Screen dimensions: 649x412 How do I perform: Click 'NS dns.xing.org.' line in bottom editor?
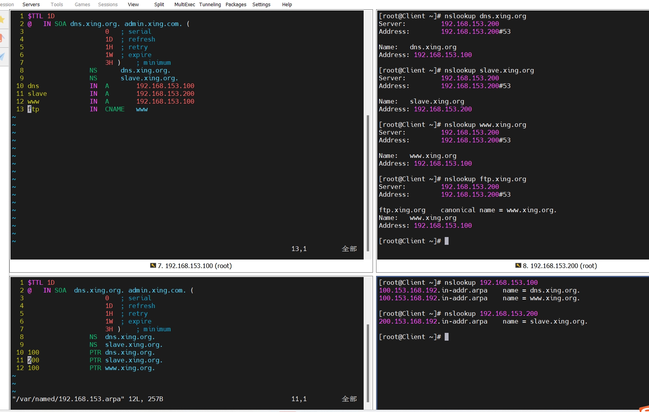click(122, 337)
